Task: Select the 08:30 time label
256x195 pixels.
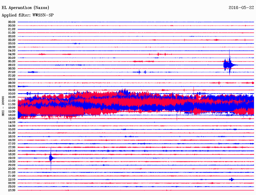Action: pos(12,83)
